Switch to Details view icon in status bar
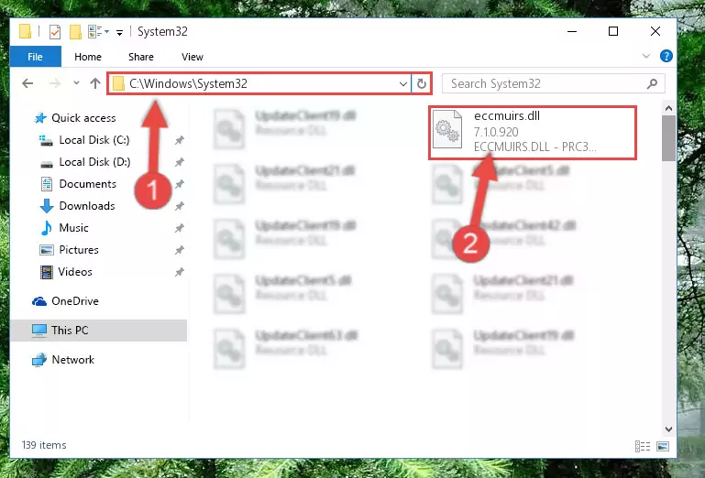This screenshot has height=478, width=705. point(642,446)
